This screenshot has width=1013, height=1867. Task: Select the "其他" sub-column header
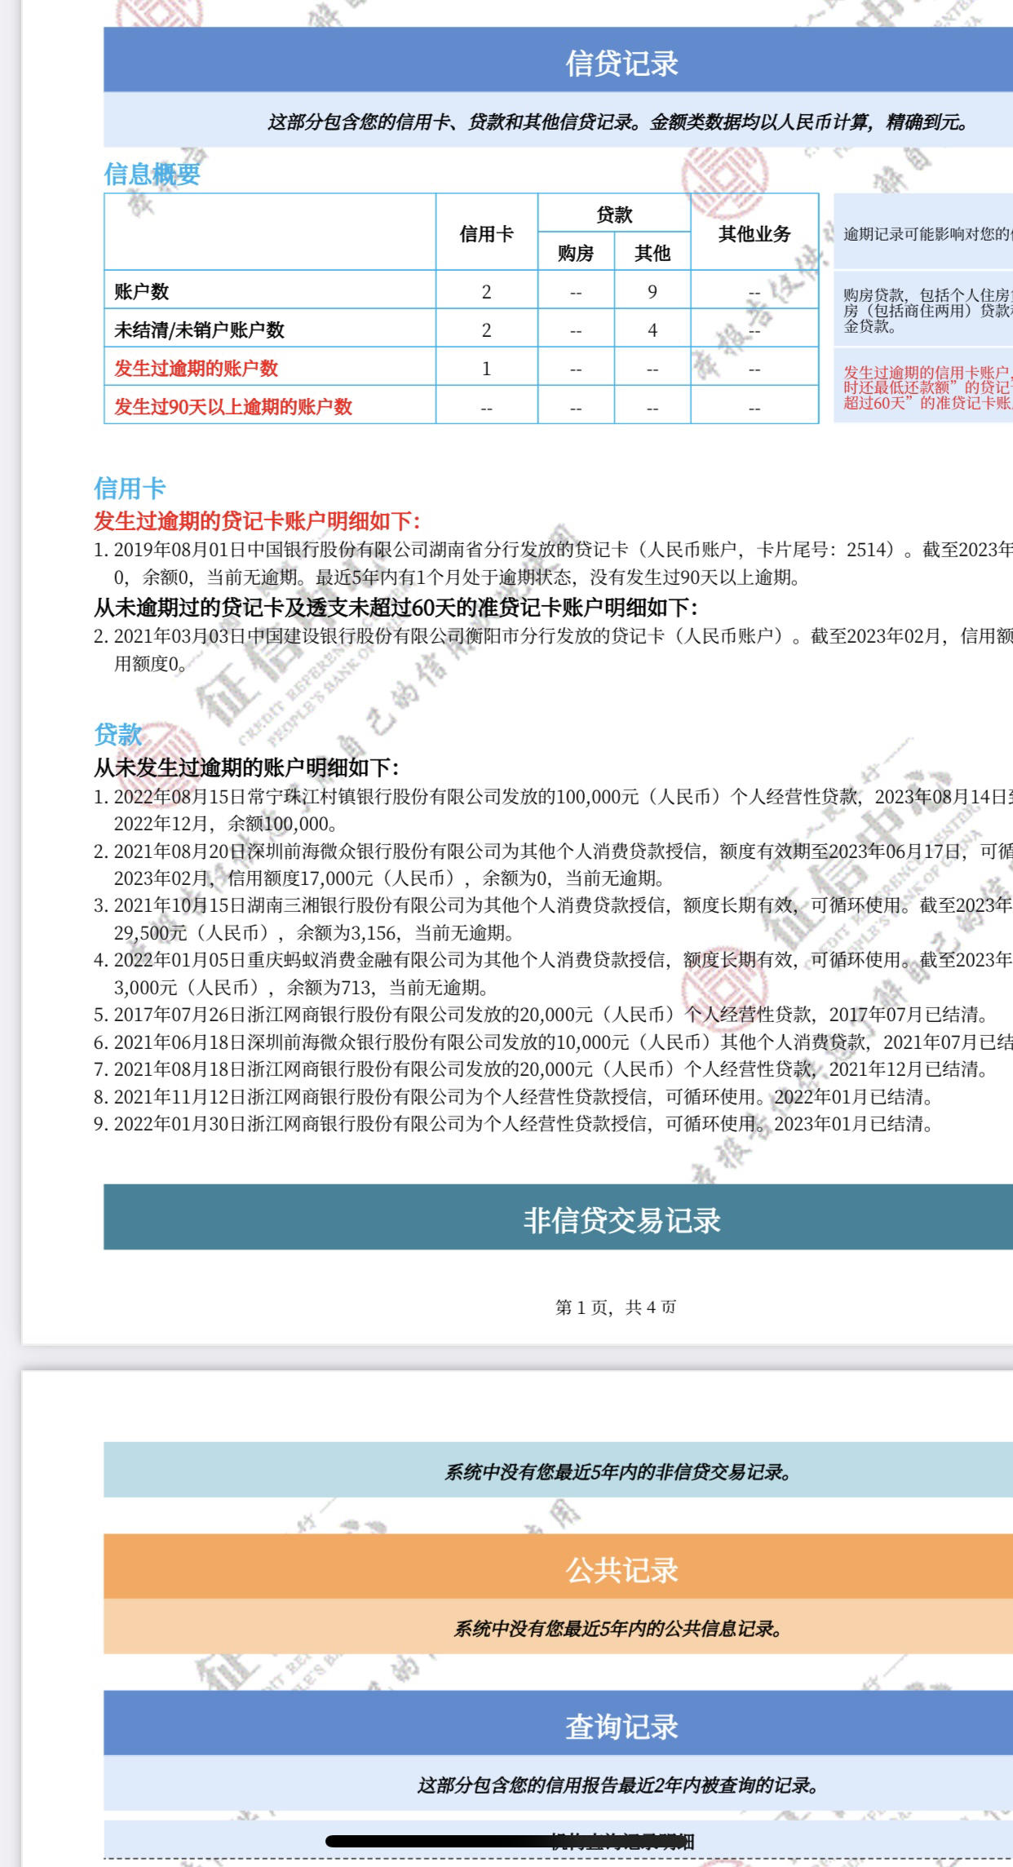tap(652, 254)
